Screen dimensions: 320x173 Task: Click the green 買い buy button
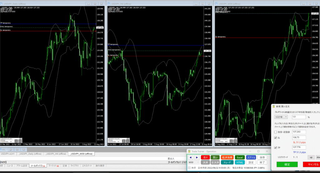(215, 157)
